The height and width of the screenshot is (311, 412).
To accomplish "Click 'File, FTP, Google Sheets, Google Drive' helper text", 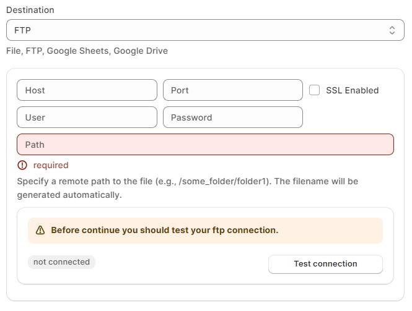I will 87,51.
